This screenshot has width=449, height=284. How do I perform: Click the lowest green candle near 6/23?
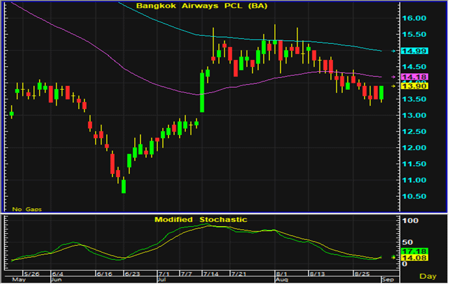click(123, 186)
